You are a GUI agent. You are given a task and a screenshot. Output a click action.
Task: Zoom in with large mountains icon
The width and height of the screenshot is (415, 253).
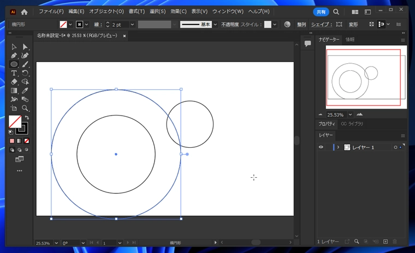click(359, 115)
